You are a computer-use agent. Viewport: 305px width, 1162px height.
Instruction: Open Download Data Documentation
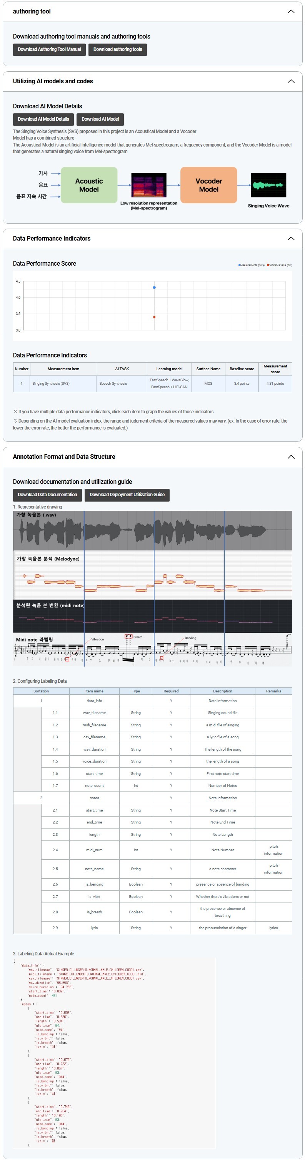47,495
